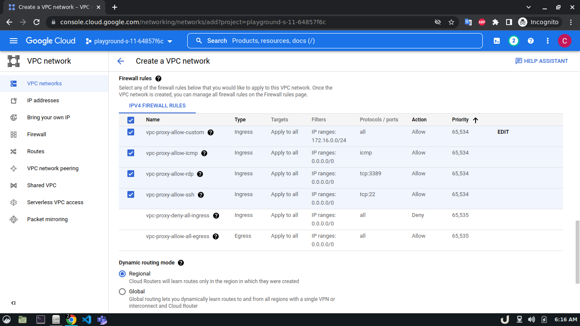This screenshot has height=326, width=580.
Task: Open the Google Cloud main navigation menu
Action: [x=14, y=41]
